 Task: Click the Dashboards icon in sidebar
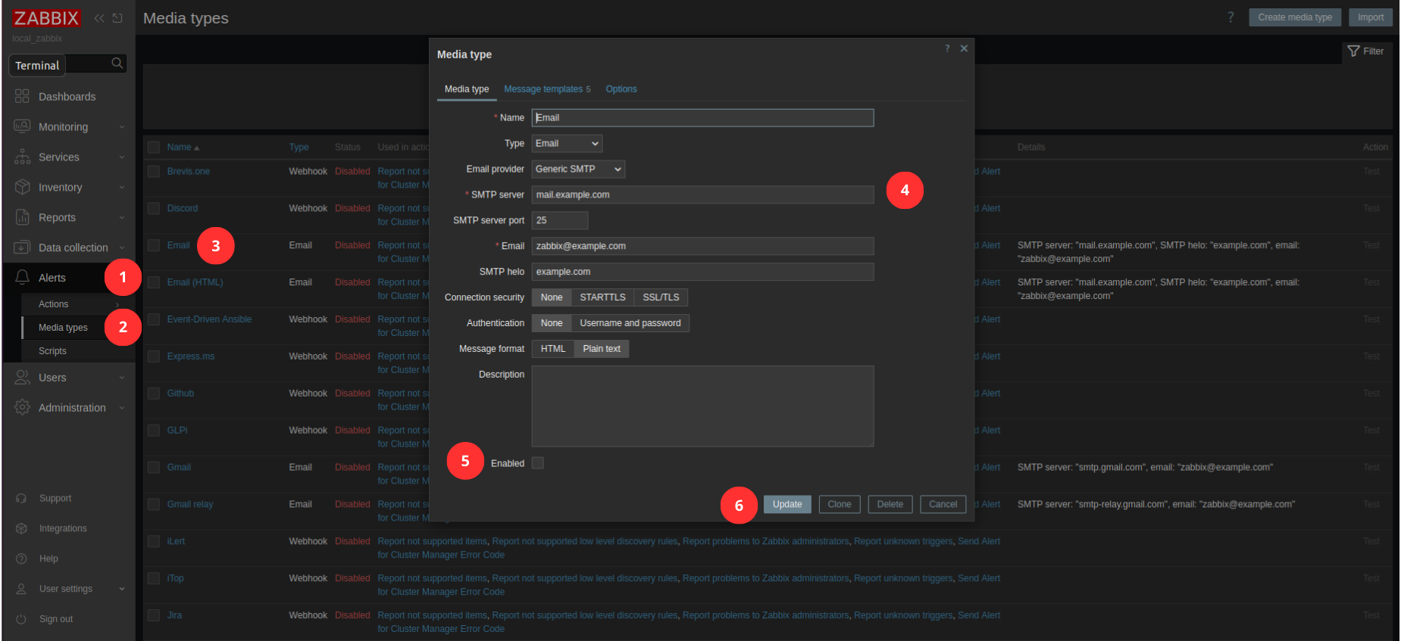(22, 96)
